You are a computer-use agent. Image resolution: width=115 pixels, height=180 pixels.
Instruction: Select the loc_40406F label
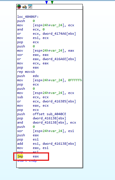[x=28, y=17]
